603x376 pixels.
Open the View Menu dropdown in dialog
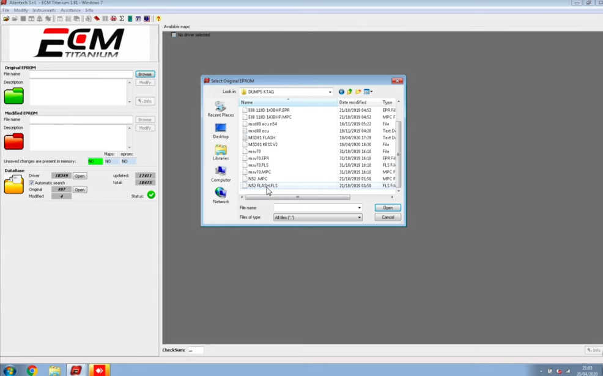click(x=368, y=92)
